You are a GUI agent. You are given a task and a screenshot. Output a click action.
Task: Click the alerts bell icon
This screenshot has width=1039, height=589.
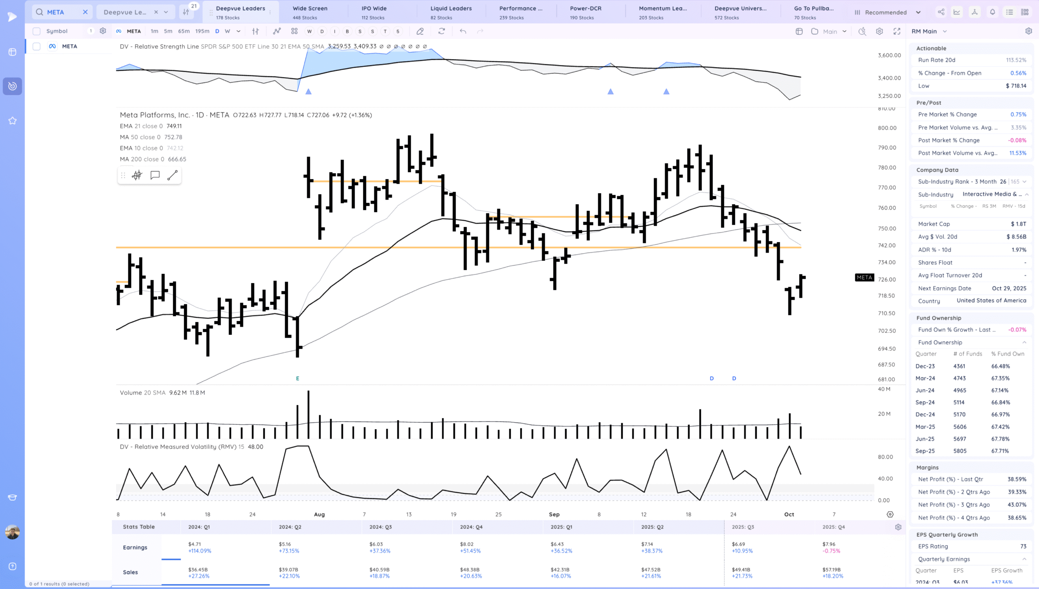click(992, 12)
